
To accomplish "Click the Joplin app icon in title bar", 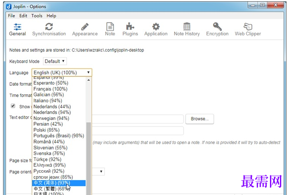I will pyautogui.click(x=9, y=7).
